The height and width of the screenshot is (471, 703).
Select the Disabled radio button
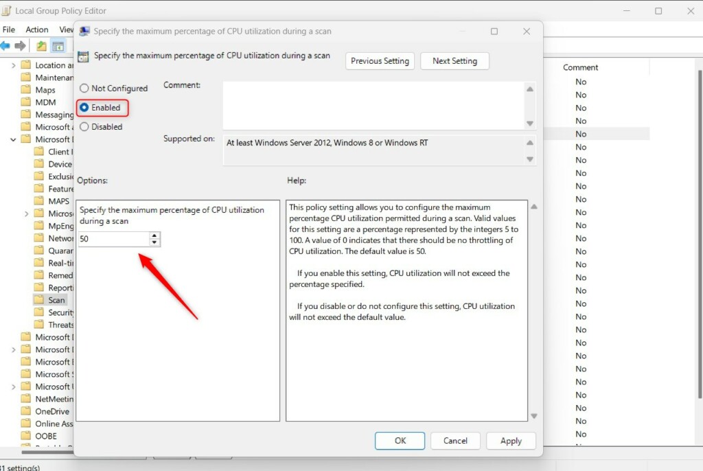(84, 126)
